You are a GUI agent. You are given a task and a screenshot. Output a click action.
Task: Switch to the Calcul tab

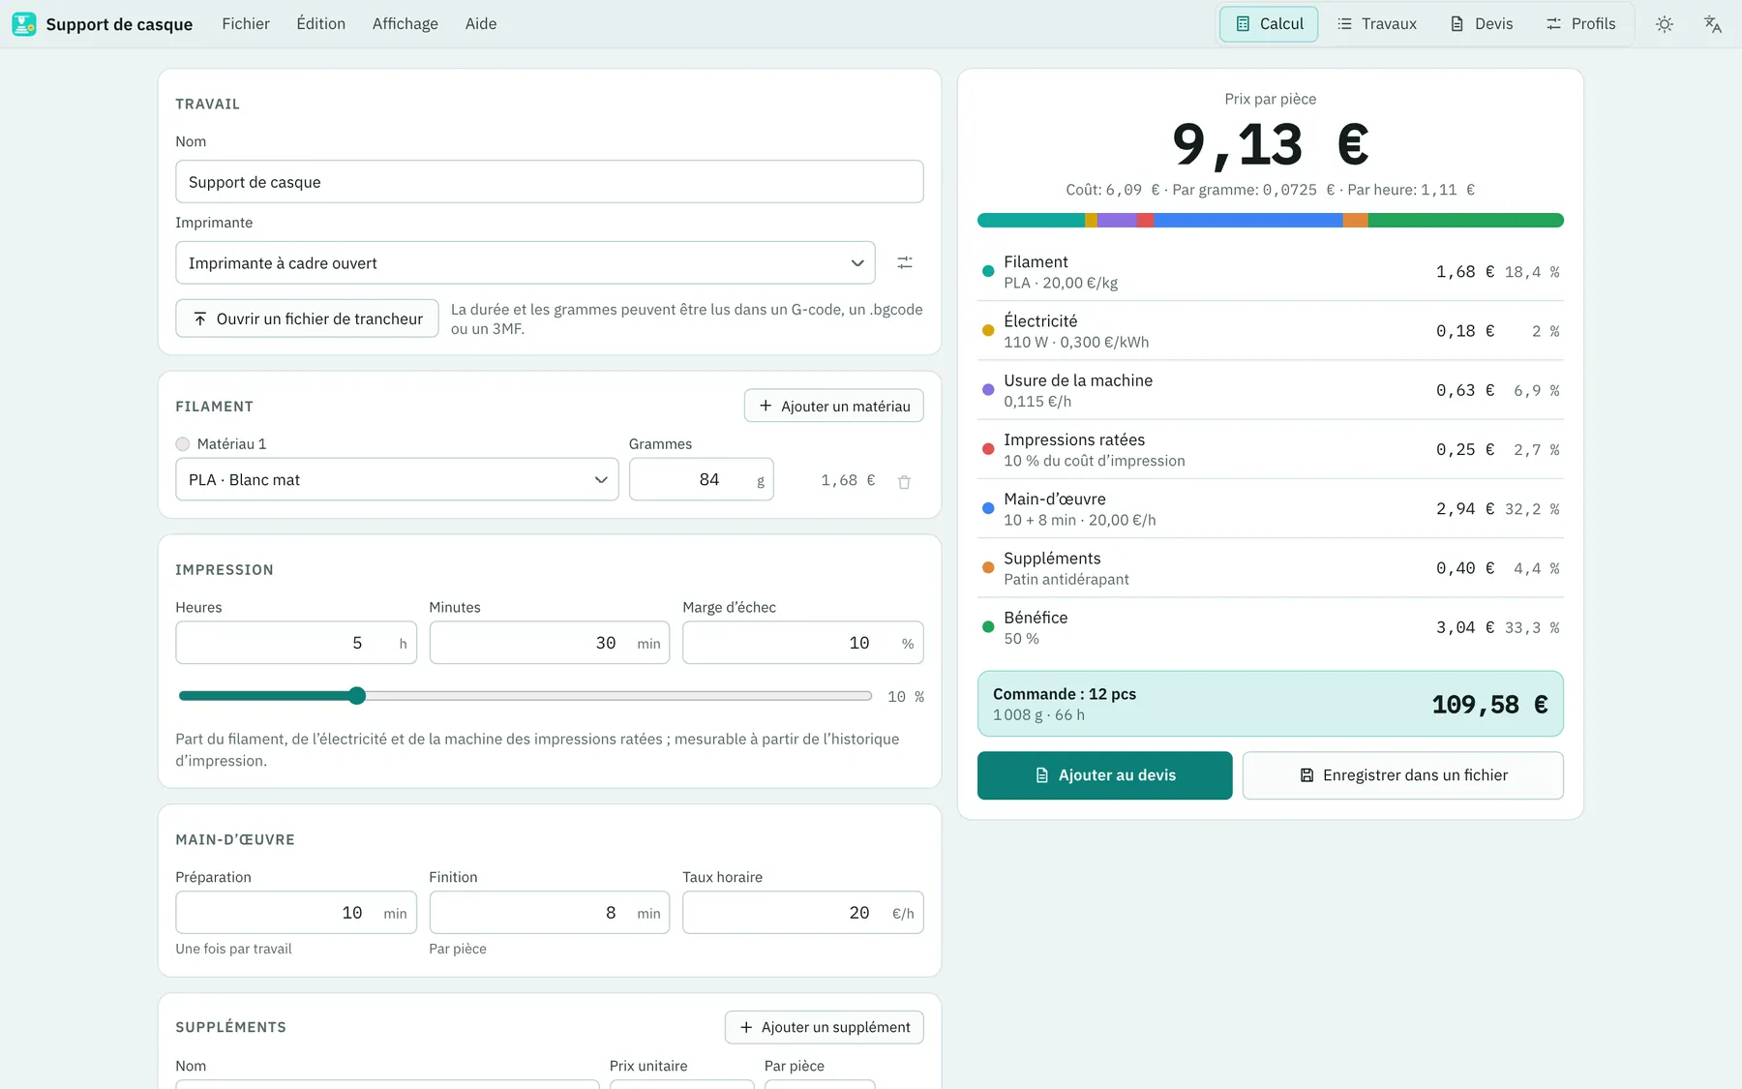1269,24
